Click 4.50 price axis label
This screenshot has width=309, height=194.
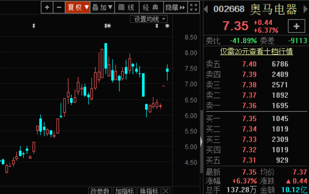tap(191, 162)
